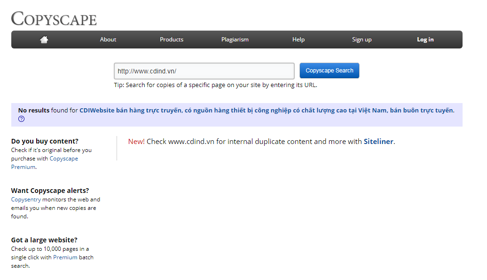Click the question mark help icon
Image resolution: width=487 pixels, height=280 pixels.
pos(21,119)
